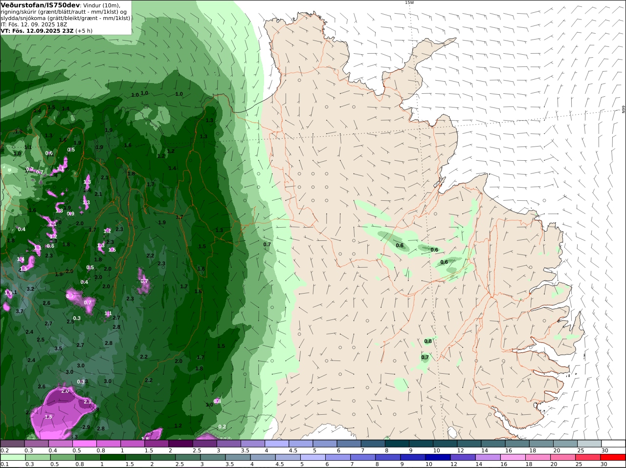The height and width of the screenshot is (468, 626).
Task: Pick the bright pink swatch from 0.5 to 0.8
Action: (84, 444)
